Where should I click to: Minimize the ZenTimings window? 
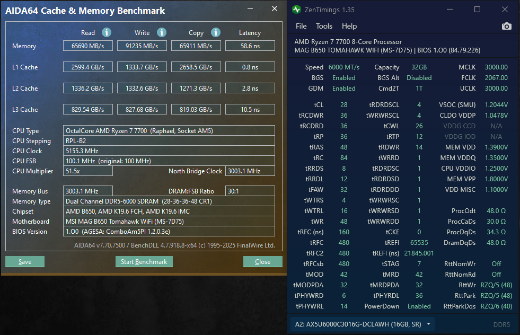point(450,10)
